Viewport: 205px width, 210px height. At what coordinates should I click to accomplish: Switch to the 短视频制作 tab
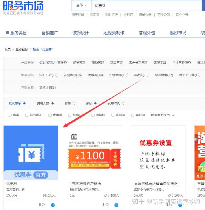click(x=114, y=33)
